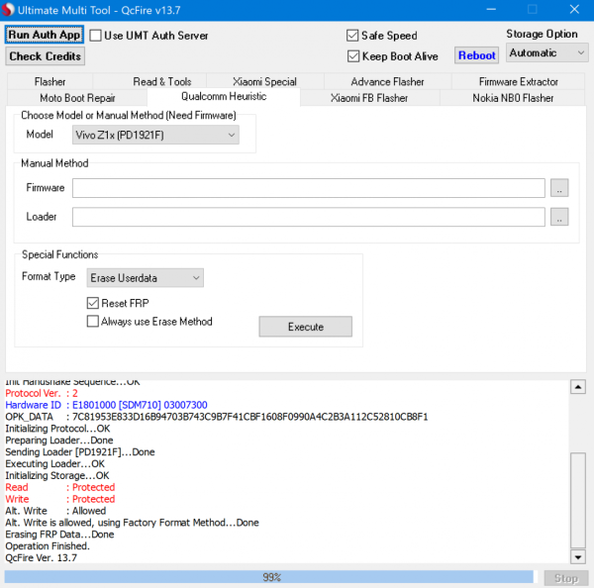The width and height of the screenshot is (594, 588).
Task: Click into the Loader path field
Action: pos(309,217)
